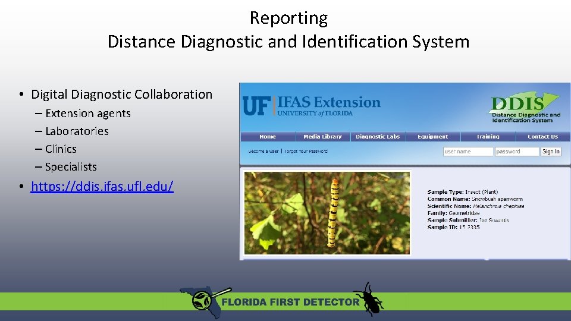Click the DDIS leaf logo
The width and height of the screenshot is (571, 321).
(524, 108)
